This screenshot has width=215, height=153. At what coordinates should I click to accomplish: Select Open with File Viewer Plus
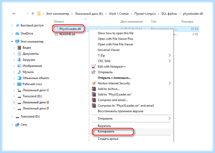tap(115, 39)
